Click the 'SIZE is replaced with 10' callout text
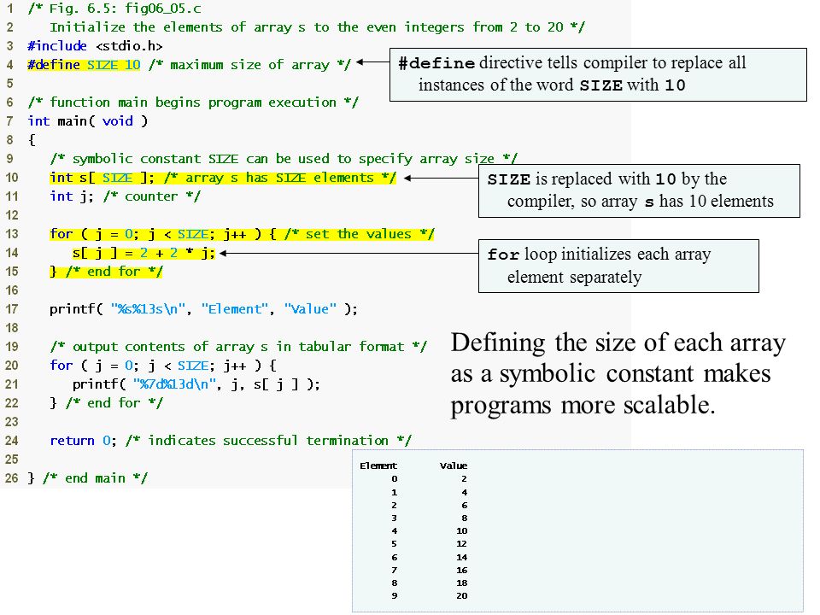This screenshot has width=820, height=615. click(x=630, y=190)
